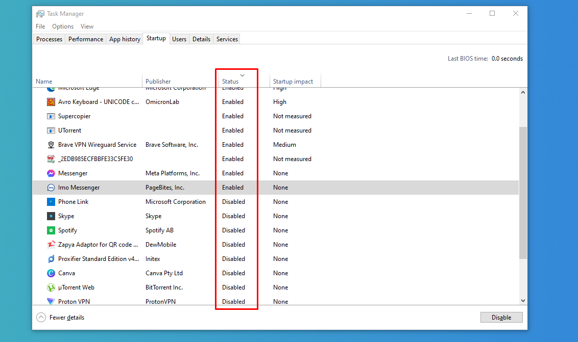Sort by the Status column header

click(230, 82)
